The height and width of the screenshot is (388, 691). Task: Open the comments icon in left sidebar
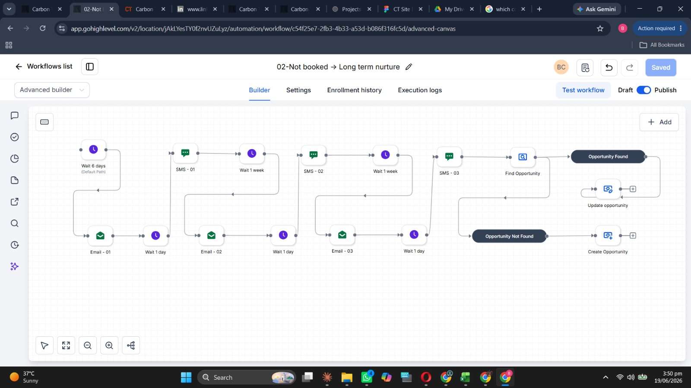(x=14, y=116)
